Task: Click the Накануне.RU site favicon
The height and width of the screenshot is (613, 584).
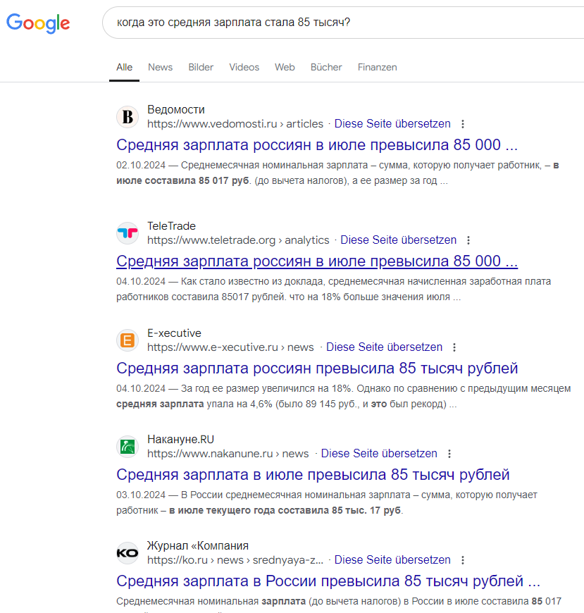Action: point(128,447)
